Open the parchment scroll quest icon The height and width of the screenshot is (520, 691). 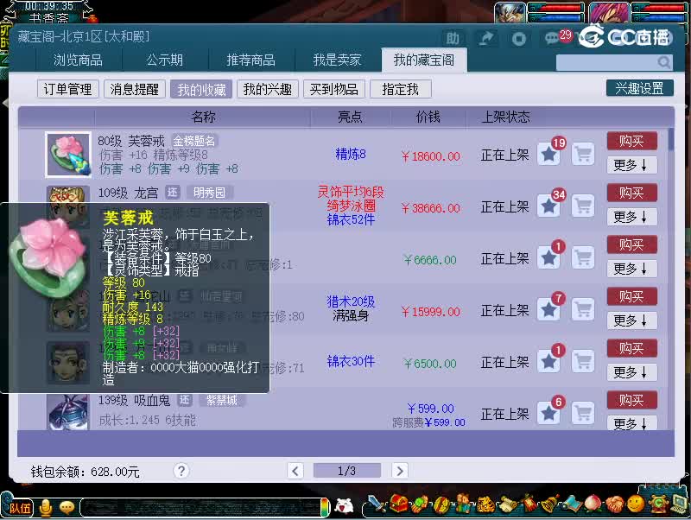pyautogui.click(x=507, y=504)
